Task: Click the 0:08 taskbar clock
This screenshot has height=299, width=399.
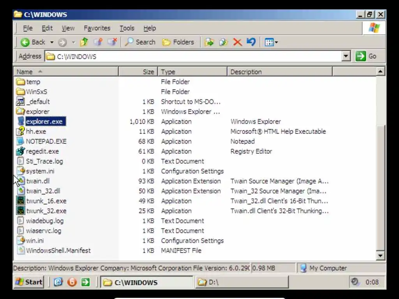Action: pyautogui.click(x=372, y=282)
